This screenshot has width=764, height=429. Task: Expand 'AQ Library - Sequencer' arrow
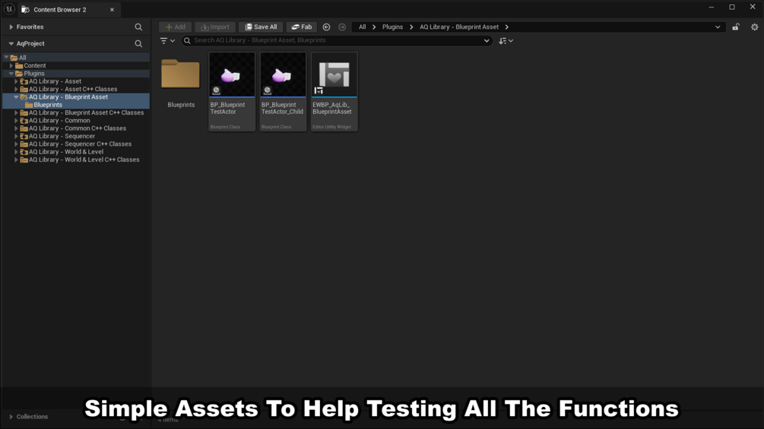(16, 136)
